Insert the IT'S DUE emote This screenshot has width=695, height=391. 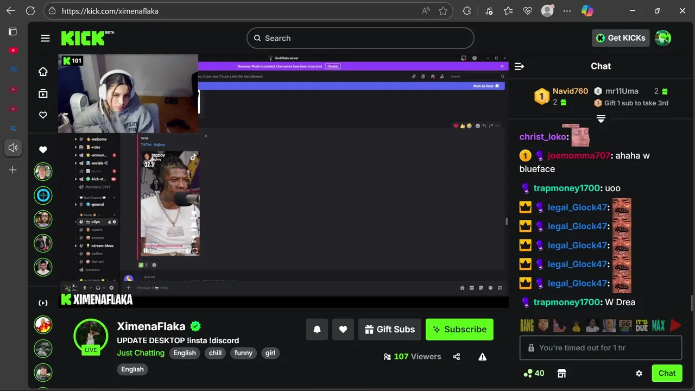click(642, 325)
